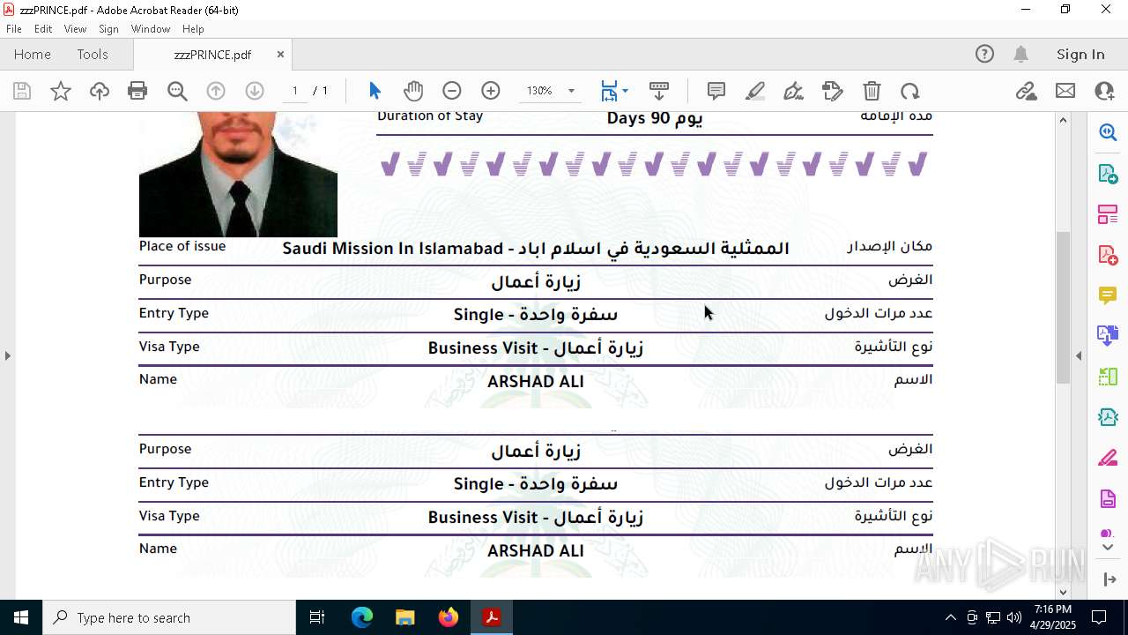Click the vertical scrollbar thumb
Screen dimensions: 1128x635
[1063, 306]
